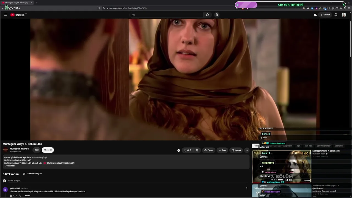
Task: Open the account avatar menu
Action: click(344, 15)
